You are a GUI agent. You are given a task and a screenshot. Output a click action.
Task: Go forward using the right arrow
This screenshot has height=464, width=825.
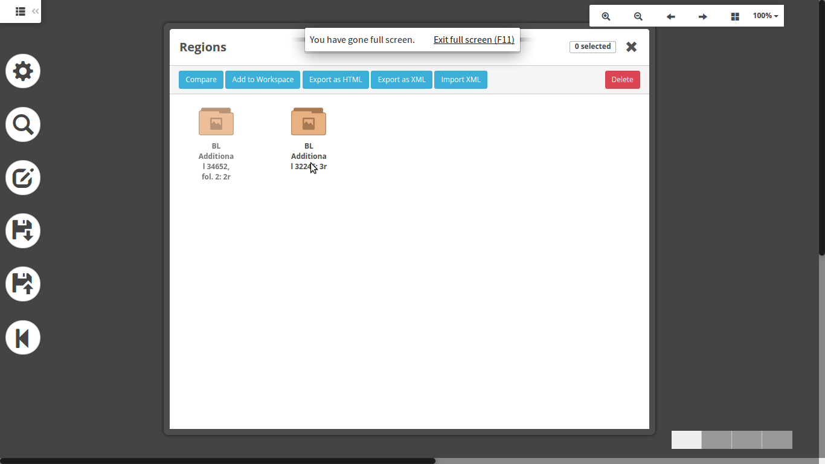[702, 16]
